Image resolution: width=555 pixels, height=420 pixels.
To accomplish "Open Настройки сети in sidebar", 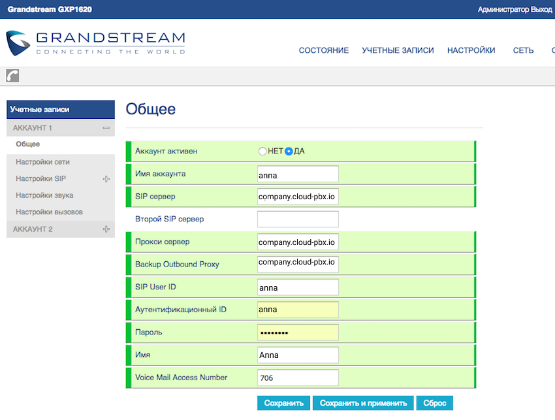I will (42, 162).
